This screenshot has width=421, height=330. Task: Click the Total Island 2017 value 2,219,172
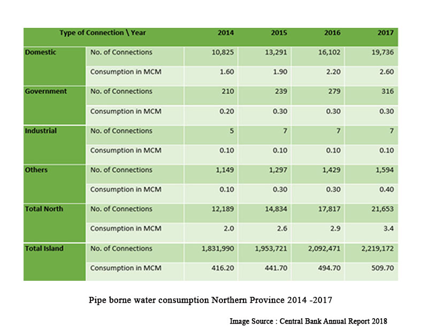[377, 248]
